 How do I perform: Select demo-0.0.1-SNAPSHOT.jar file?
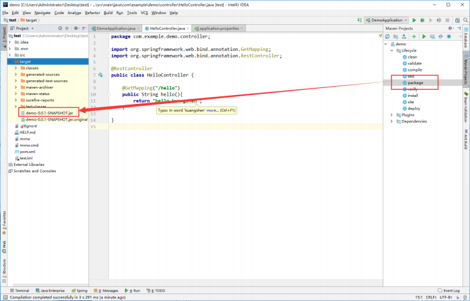click(50, 113)
